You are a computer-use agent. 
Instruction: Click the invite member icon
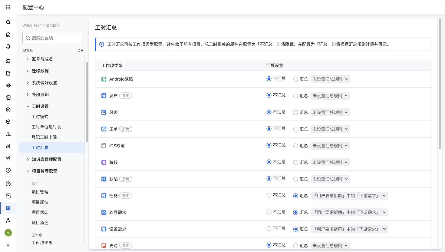(x=8, y=220)
